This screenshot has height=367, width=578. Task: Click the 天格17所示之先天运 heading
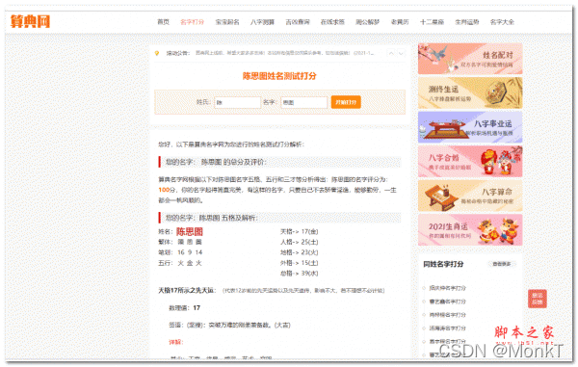tap(187, 290)
